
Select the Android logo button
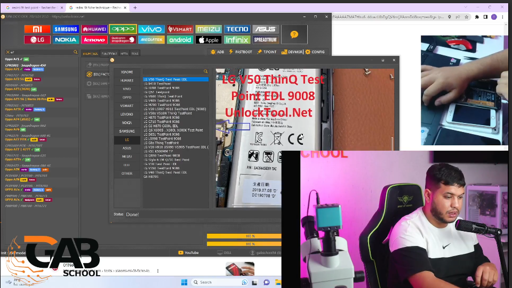180,40
